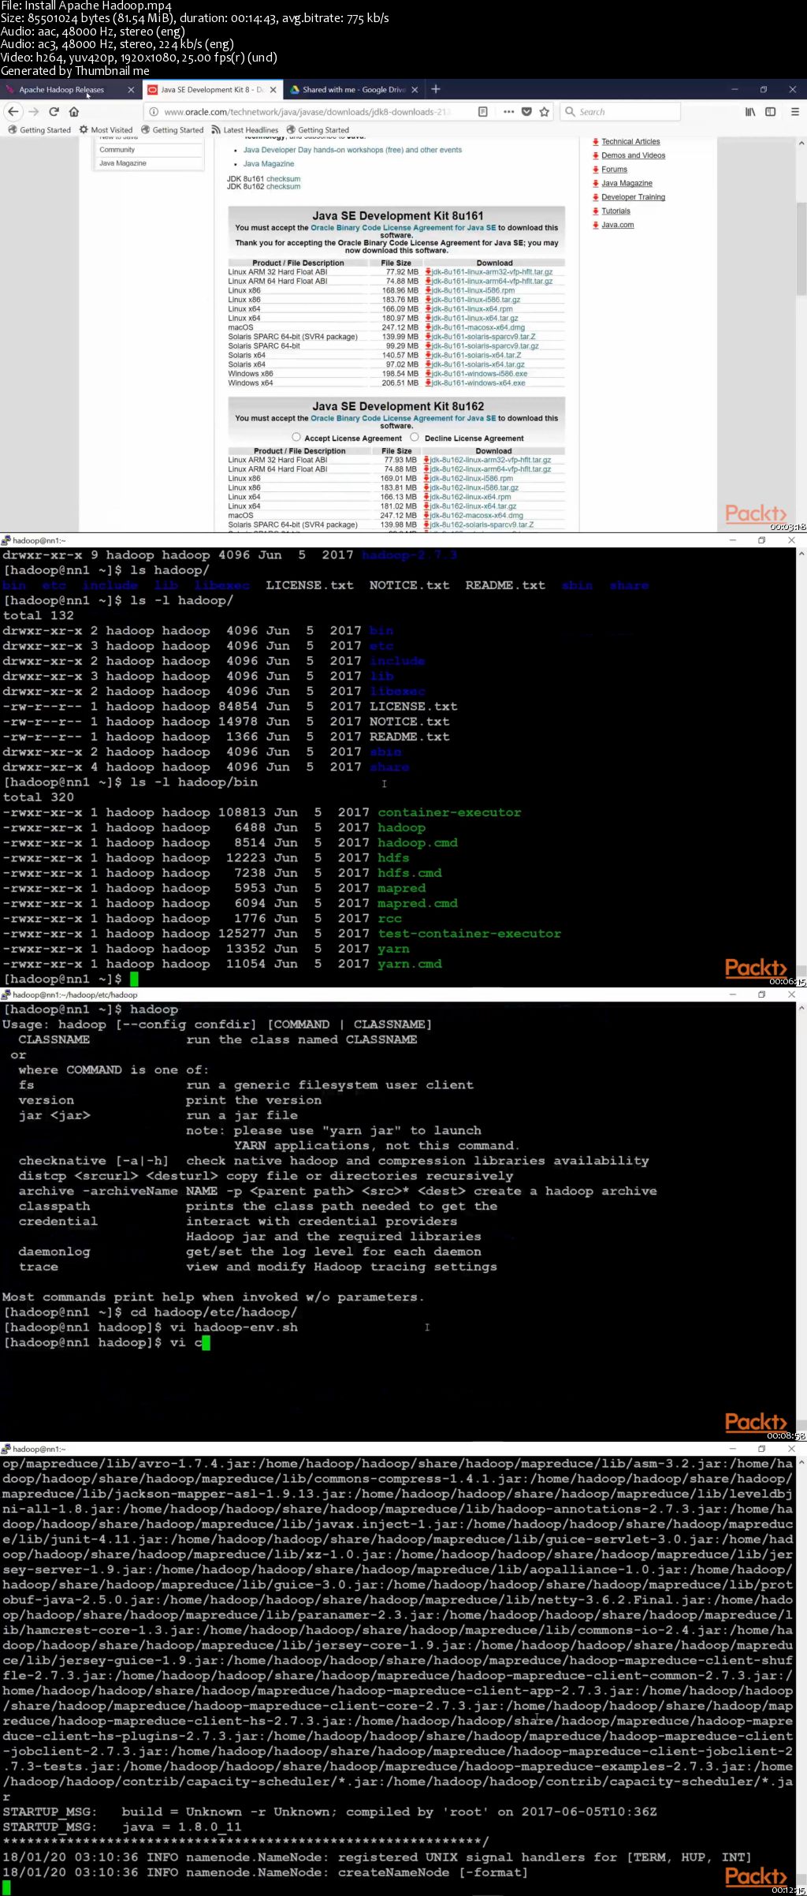This screenshot has height=1896, width=807.
Task: Open Tutorials sidebar link
Action: (x=615, y=211)
